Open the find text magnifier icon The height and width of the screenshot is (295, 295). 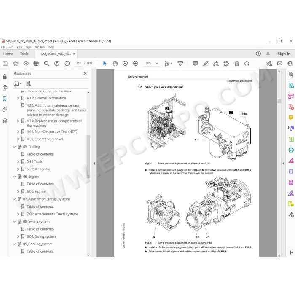[x=46, y=63]
